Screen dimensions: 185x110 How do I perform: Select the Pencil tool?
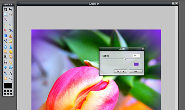5,25
